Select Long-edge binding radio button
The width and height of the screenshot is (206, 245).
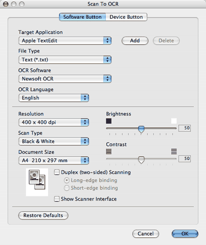(67, 180)
